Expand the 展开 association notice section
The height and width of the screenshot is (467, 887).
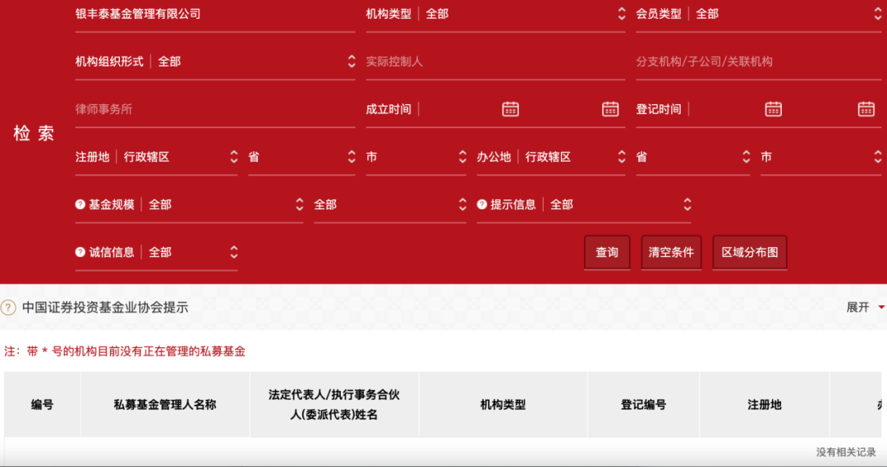(865, 307)
